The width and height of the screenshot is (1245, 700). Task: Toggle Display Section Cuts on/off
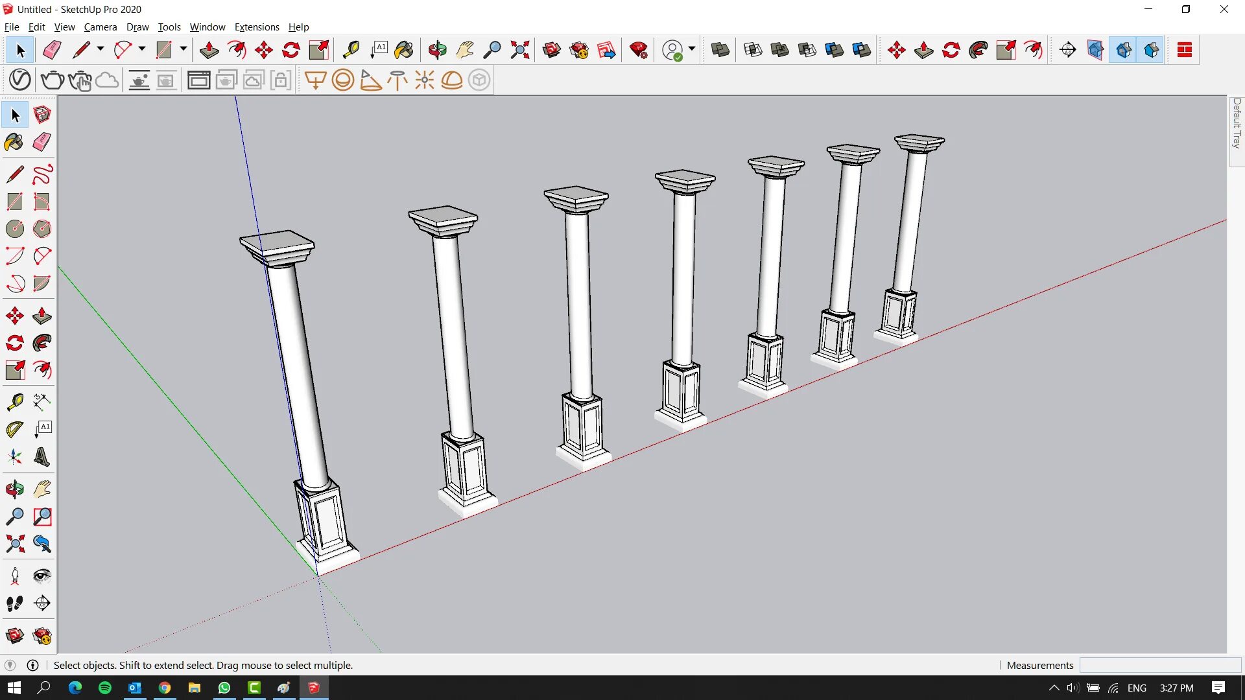pyautogui.click(x=1124, y=50)
